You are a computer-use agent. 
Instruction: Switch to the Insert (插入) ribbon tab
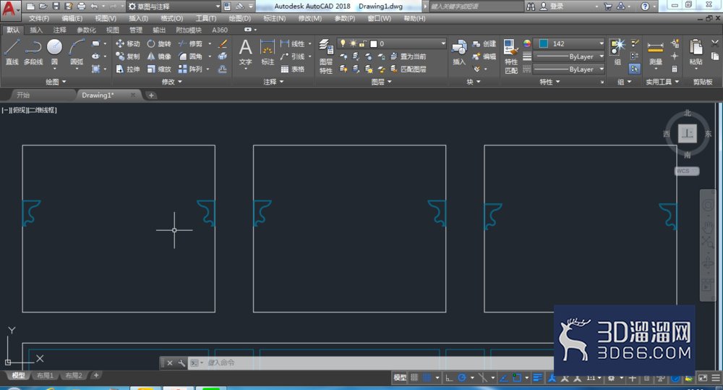pos(35,30)
